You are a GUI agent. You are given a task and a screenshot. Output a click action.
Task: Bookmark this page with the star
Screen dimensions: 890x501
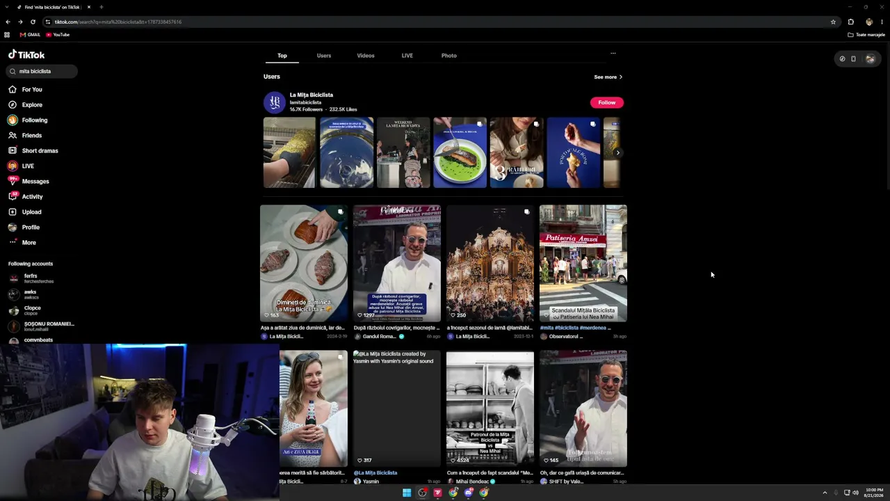click(x=833, y=22)
